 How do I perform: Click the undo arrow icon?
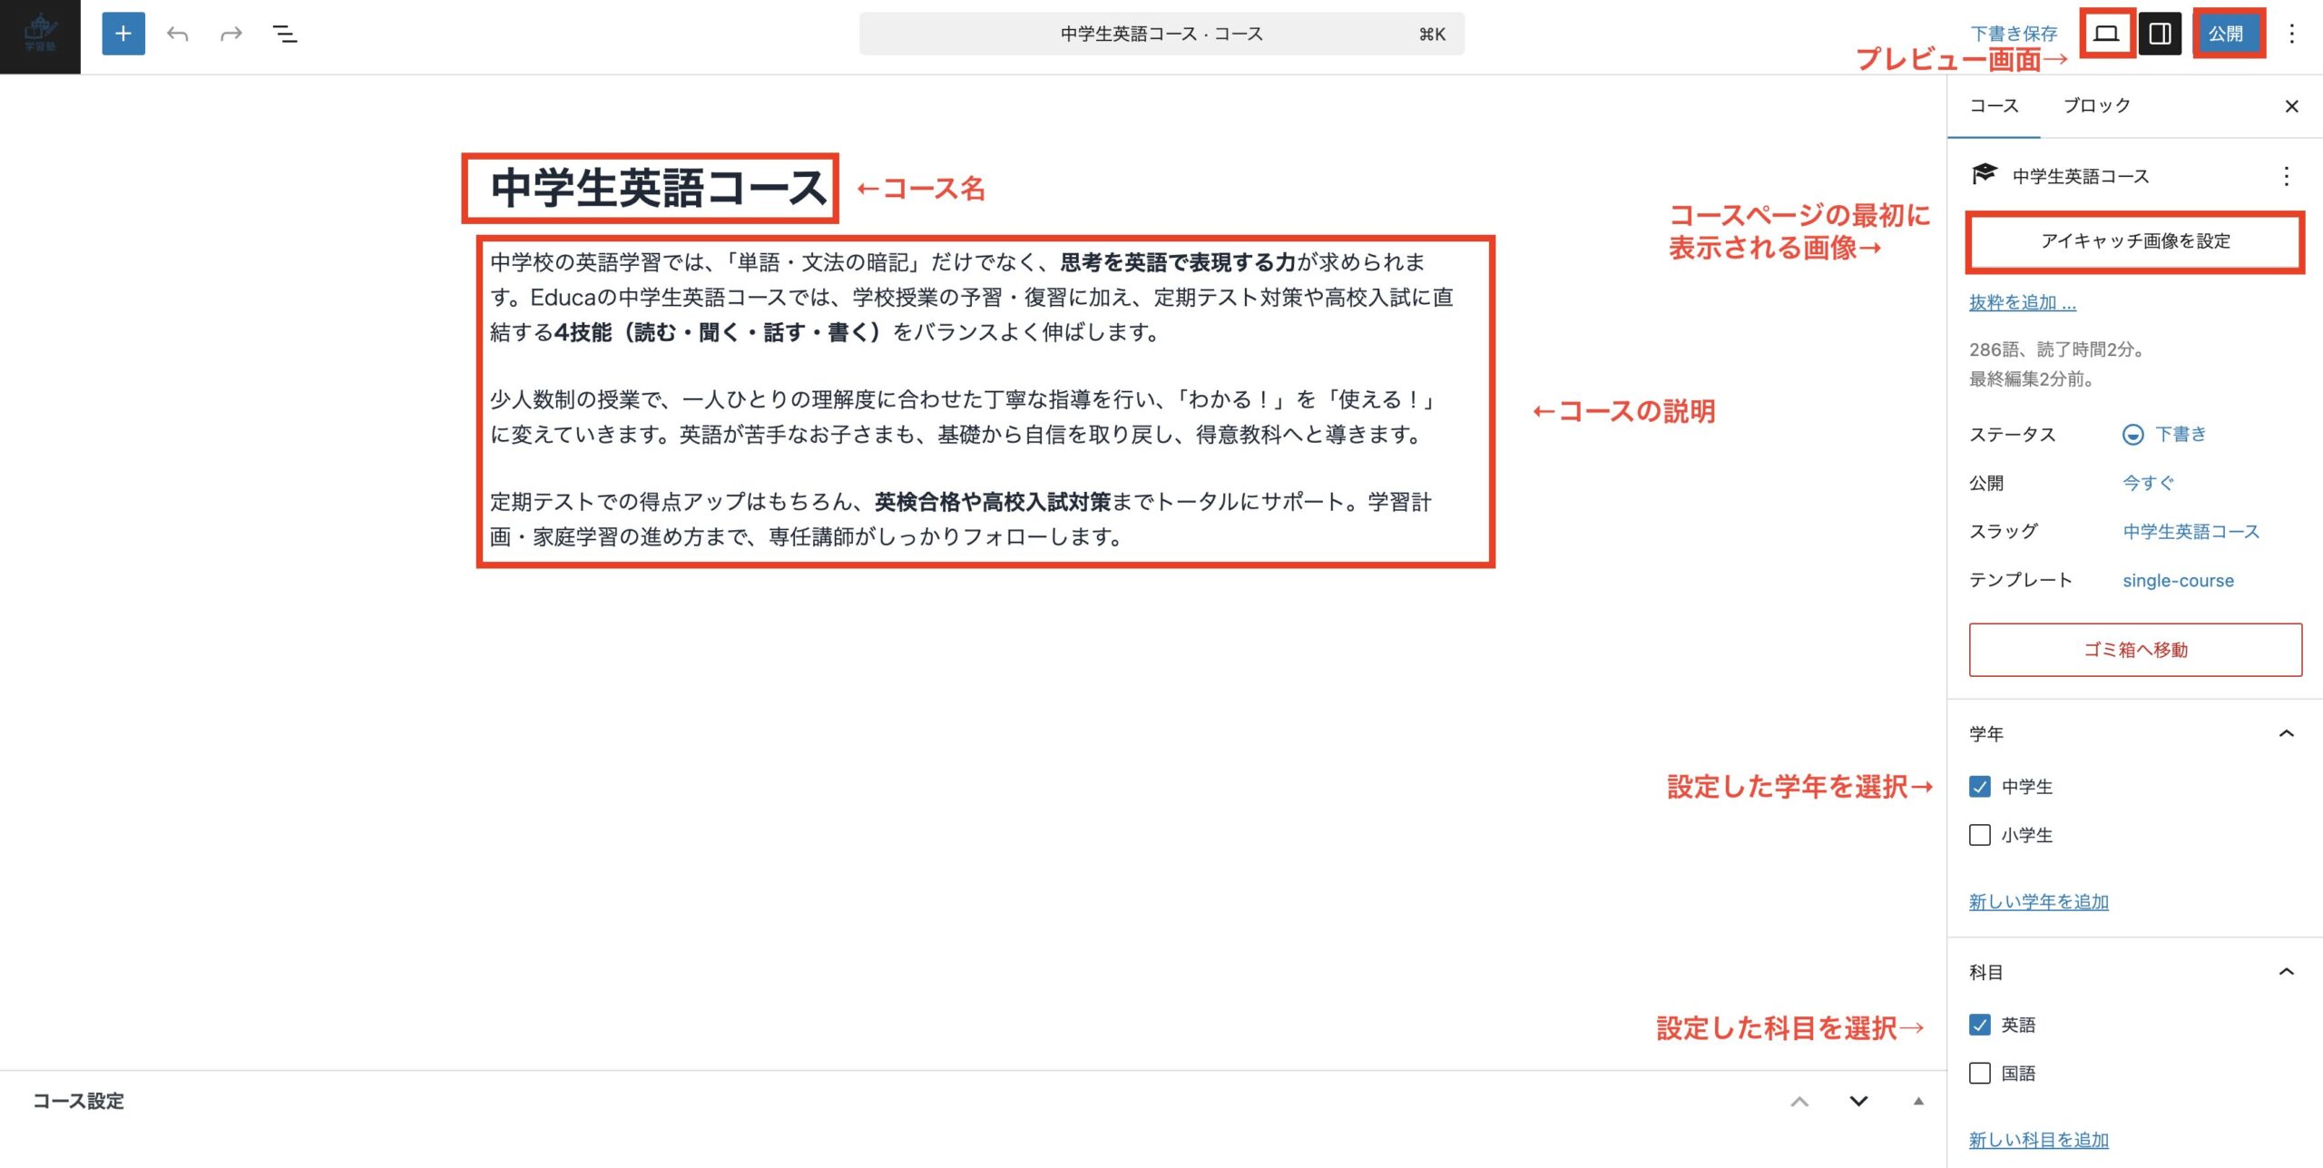[178, 34]
